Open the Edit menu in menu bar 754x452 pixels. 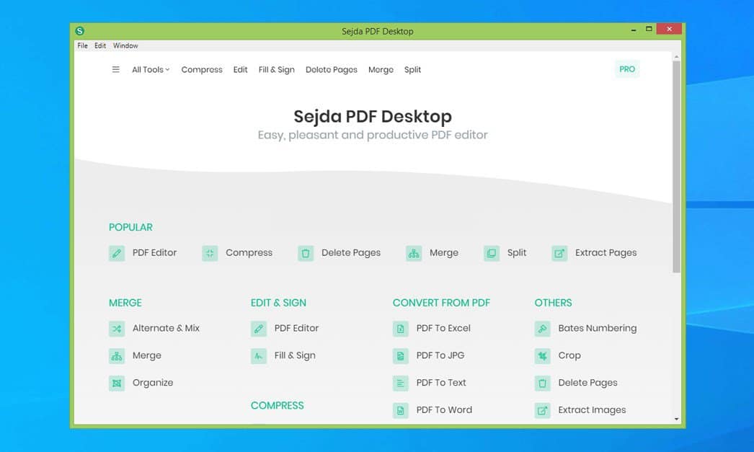tap(100, 45)
